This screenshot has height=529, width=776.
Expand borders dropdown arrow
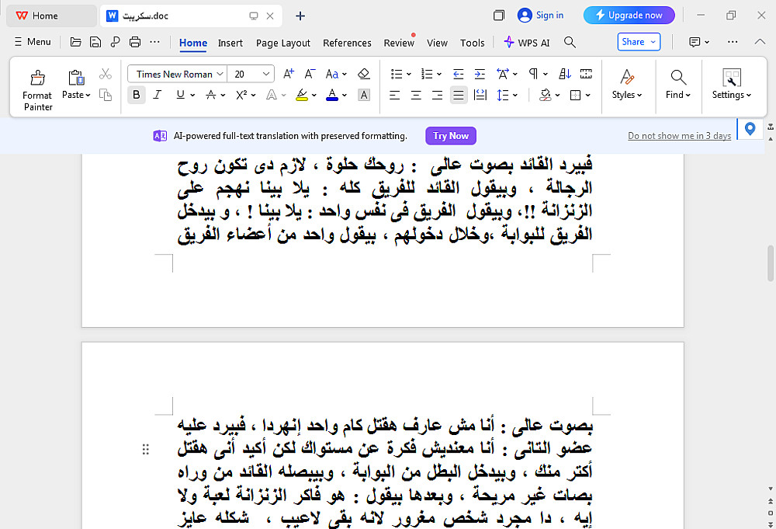tap(588, 95)
